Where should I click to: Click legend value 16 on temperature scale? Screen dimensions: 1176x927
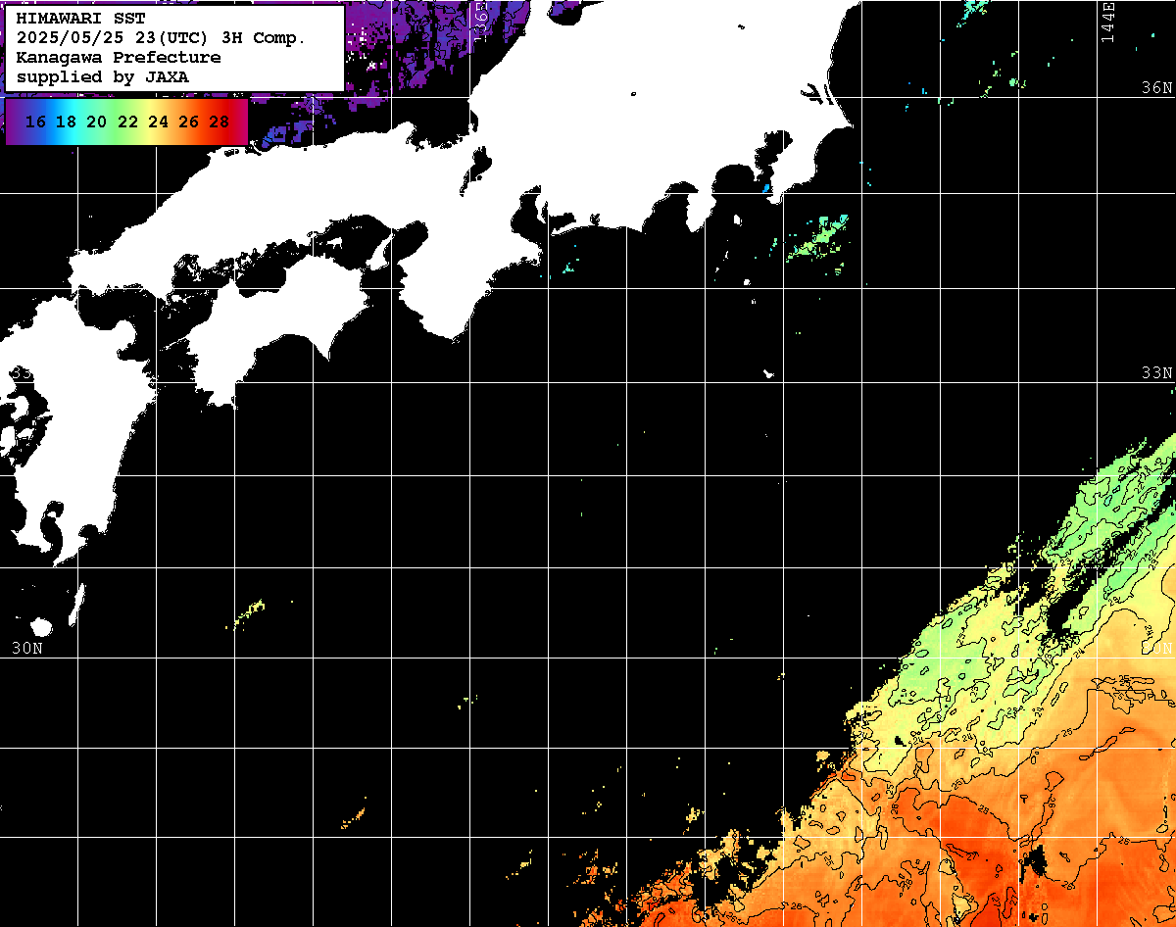tap(35, 122)
